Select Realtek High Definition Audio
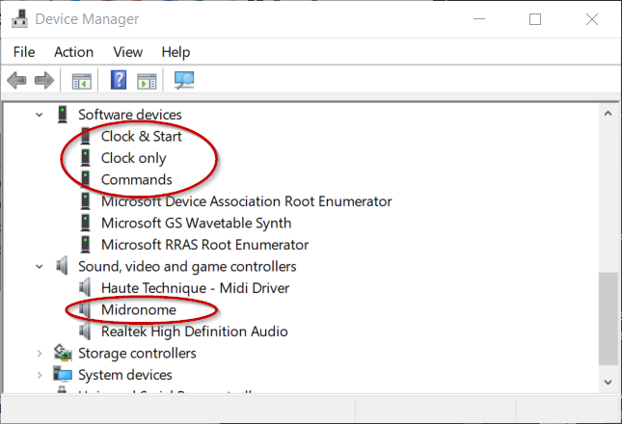Viewport: 622px width, 424px height. pos(194,331)
